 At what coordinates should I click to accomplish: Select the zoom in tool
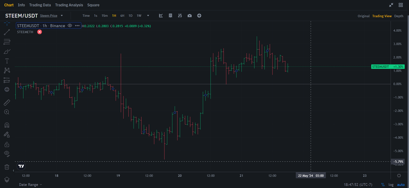(x=7, y=112)
